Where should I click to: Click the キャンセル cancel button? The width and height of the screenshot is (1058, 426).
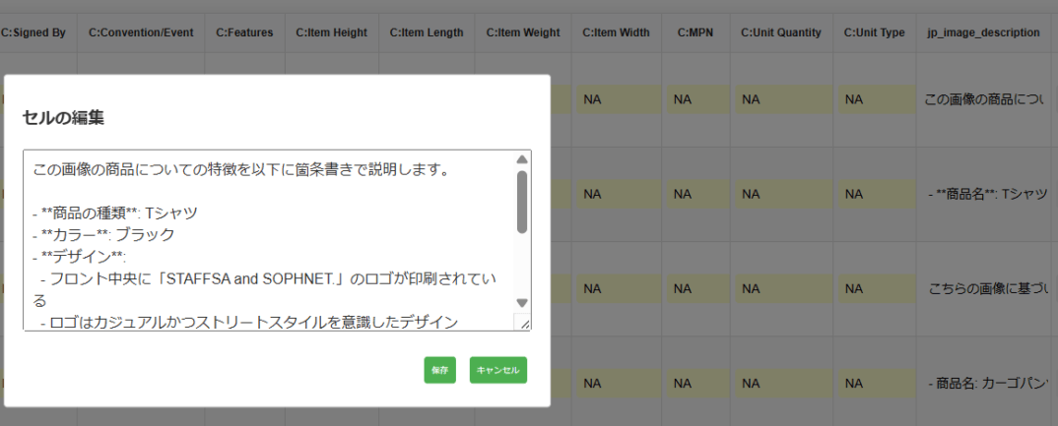[497, 370]
